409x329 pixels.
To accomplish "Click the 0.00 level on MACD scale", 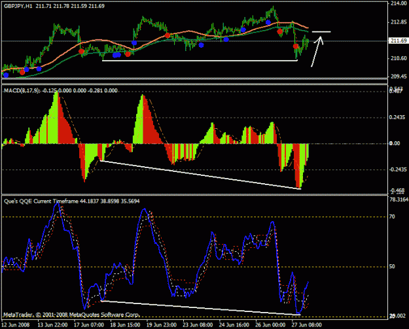I will click(395, 143).
